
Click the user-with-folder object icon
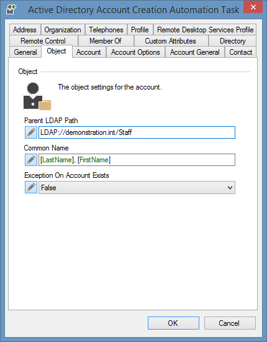click(x=37, y=96)
